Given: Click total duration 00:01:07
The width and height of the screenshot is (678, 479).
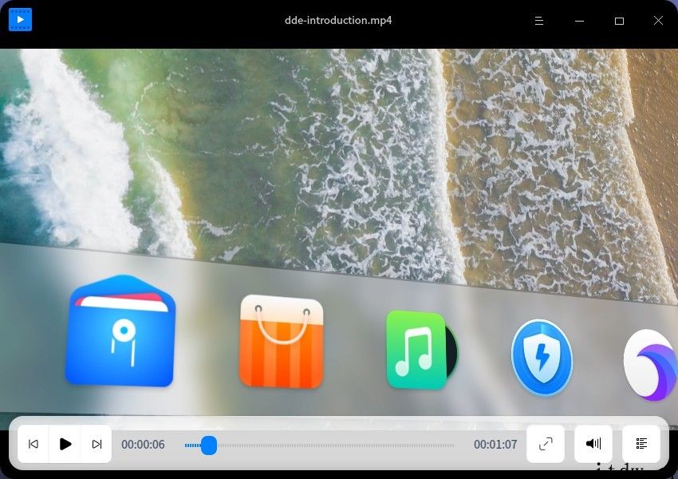Looking at the screenshot, I should click(495, 445).
